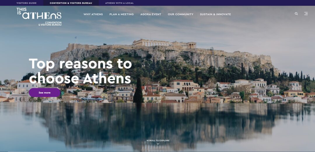Viewport: 315px width, 152px height.
Task: Open the Why Athens menu
Action: [93, 14]
